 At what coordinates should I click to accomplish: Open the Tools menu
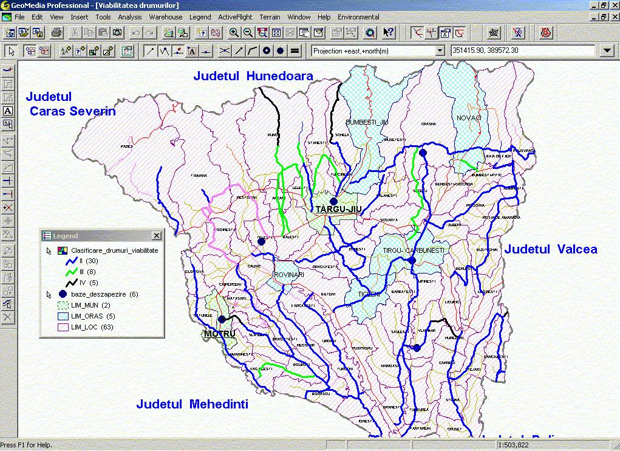[103, 17]
